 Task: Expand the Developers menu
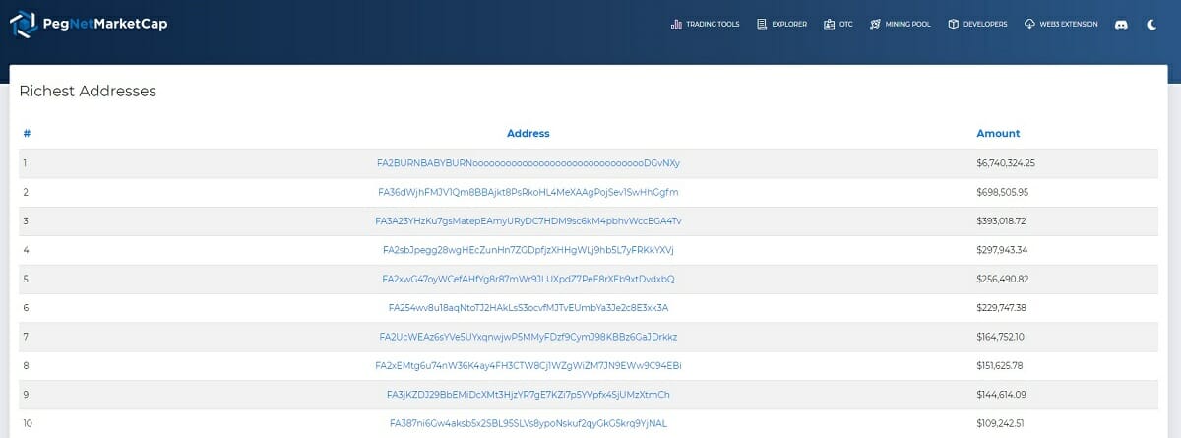coord(985,24)
